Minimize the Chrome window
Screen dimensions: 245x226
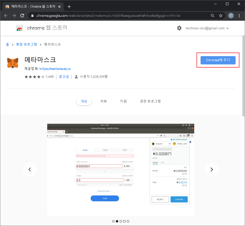(x=215, y=4)
